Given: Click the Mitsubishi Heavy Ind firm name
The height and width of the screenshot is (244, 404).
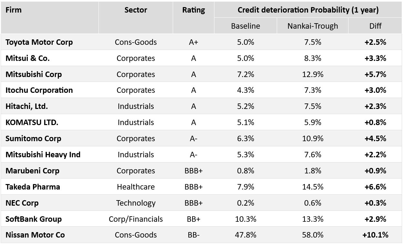Looking at the screenshot, I should [43, 155].
